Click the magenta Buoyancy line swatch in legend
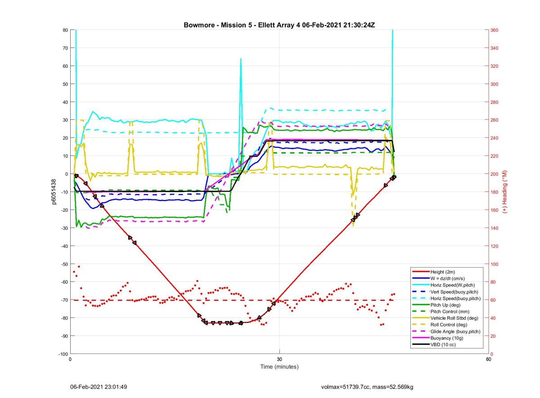 (x=420, y=338)
